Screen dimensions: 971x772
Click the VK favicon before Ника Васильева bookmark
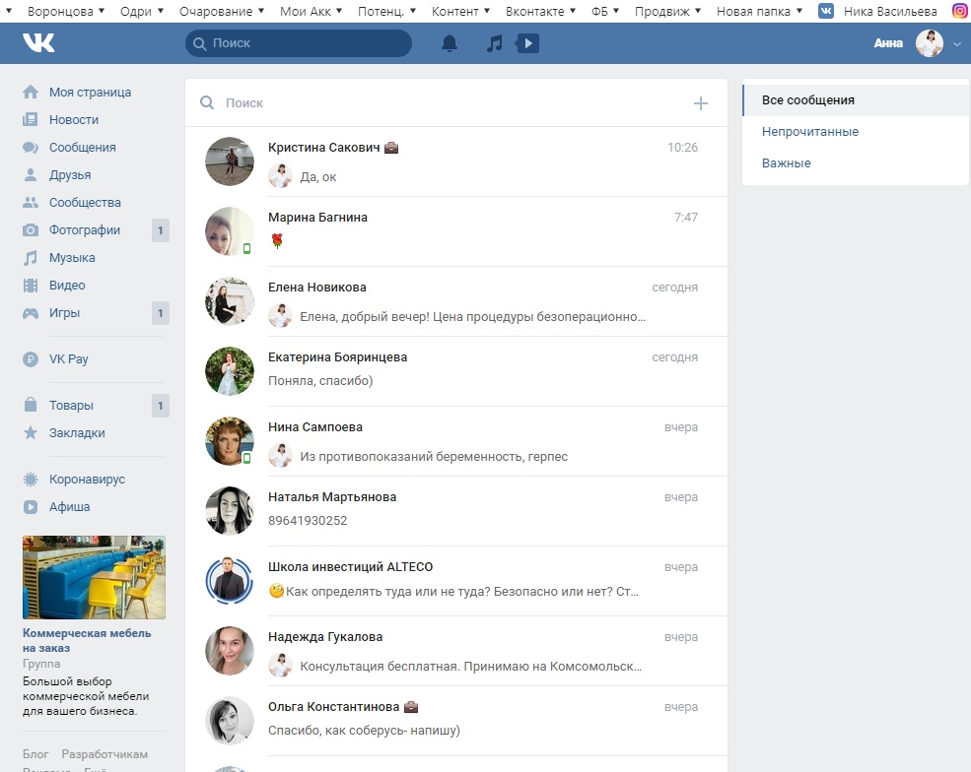[826, 11]
